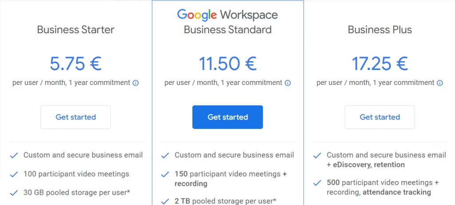
Task: Click info icon under Business Plus price
Action: (440, 83)
